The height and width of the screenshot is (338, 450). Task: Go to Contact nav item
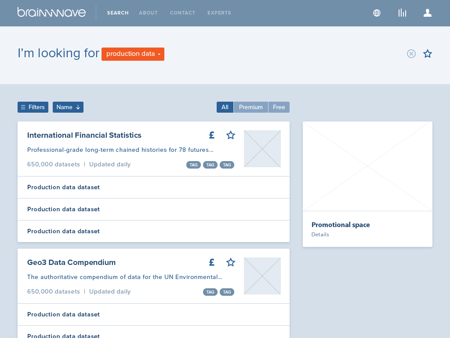182,13
